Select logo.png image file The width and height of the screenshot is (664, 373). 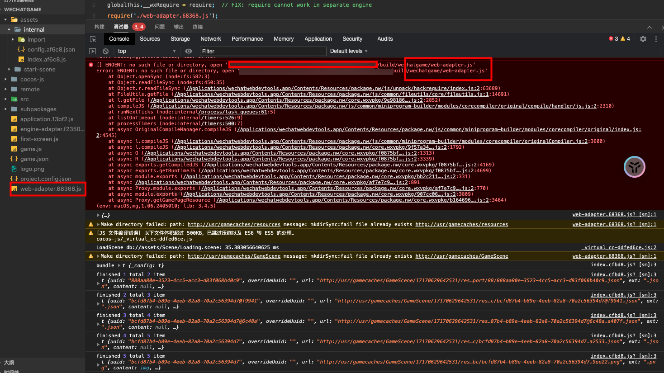[x=32, y=169]
